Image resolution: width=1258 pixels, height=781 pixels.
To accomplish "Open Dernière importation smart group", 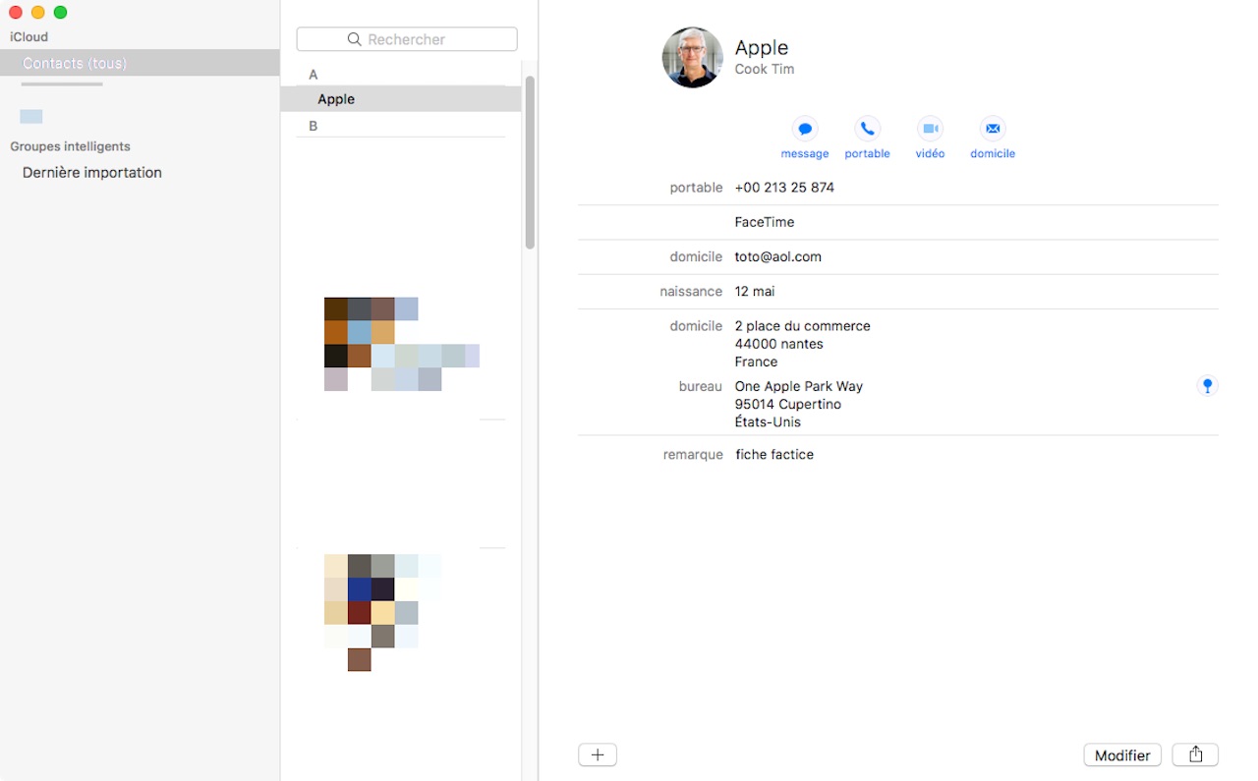I will click(x=92, y=172).
